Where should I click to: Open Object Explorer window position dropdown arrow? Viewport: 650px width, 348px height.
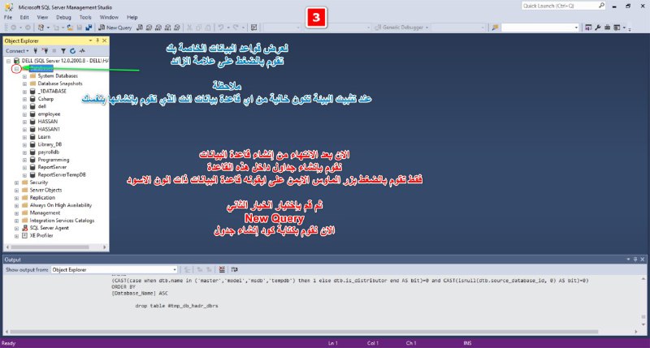(90, 41)
